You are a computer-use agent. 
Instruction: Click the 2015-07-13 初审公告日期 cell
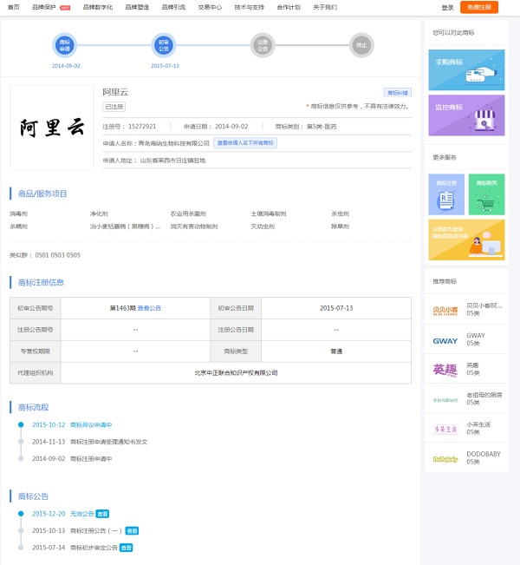click(336, 308)
